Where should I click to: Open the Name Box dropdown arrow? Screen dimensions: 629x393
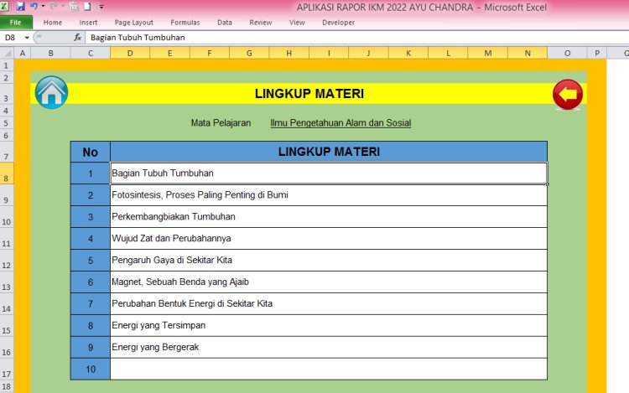click(27, 38)
